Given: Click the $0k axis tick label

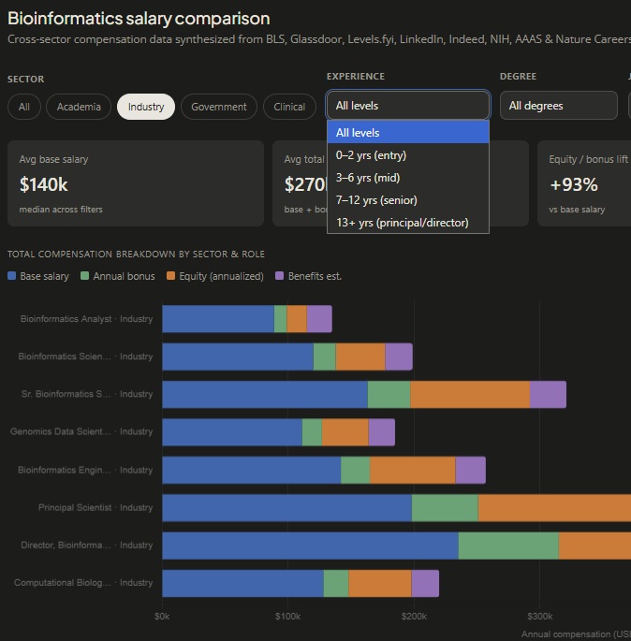Looking at the screenshot, I should [162, 617].
